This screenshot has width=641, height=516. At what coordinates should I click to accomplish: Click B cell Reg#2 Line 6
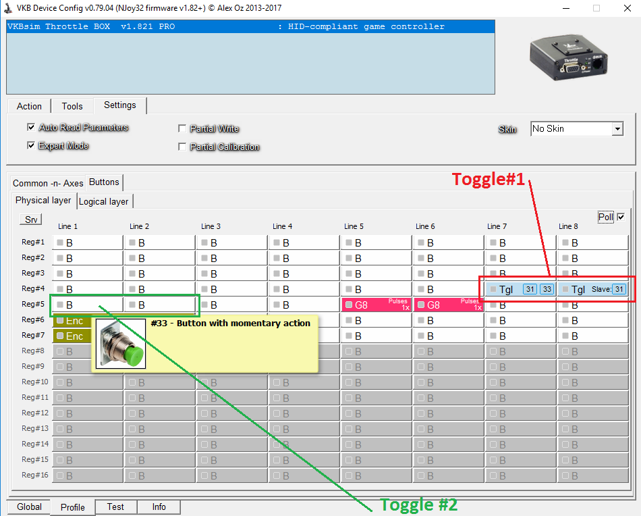coord(449,258)
